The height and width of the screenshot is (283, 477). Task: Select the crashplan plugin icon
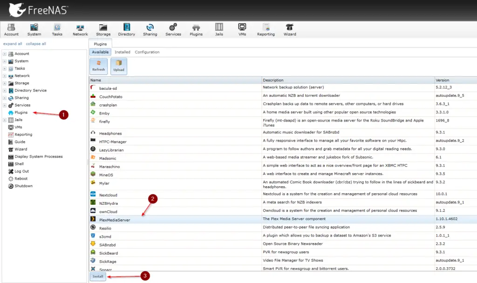[x=93, y=104]
